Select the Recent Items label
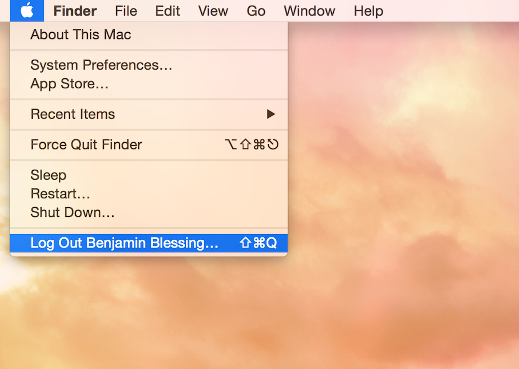 pyautogui.click(x=73, y=114)
